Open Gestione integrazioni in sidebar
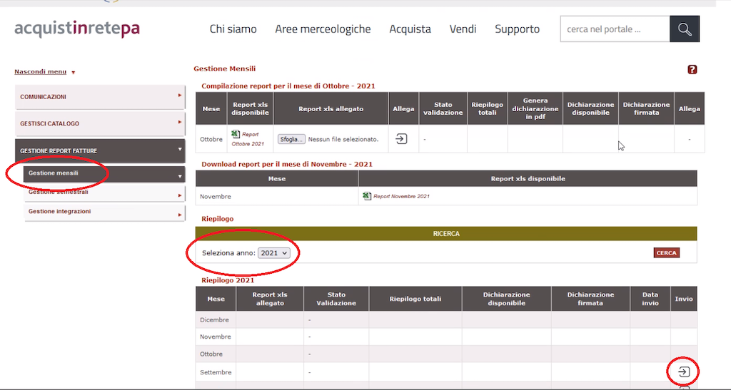 pyautogui.click(x=104, y=212)
